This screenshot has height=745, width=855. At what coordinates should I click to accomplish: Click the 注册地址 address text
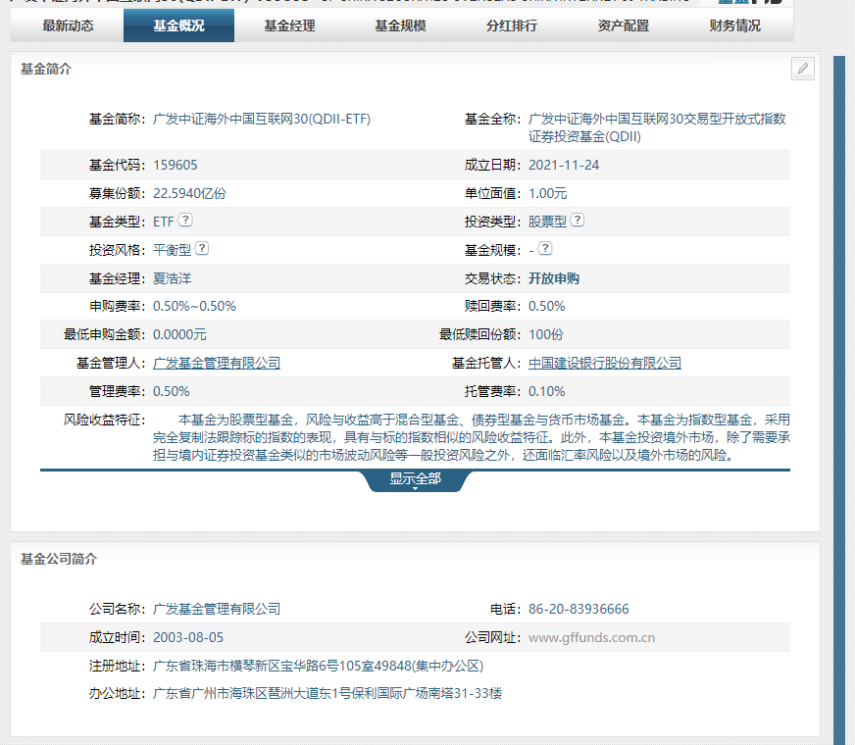coord(318,666)
